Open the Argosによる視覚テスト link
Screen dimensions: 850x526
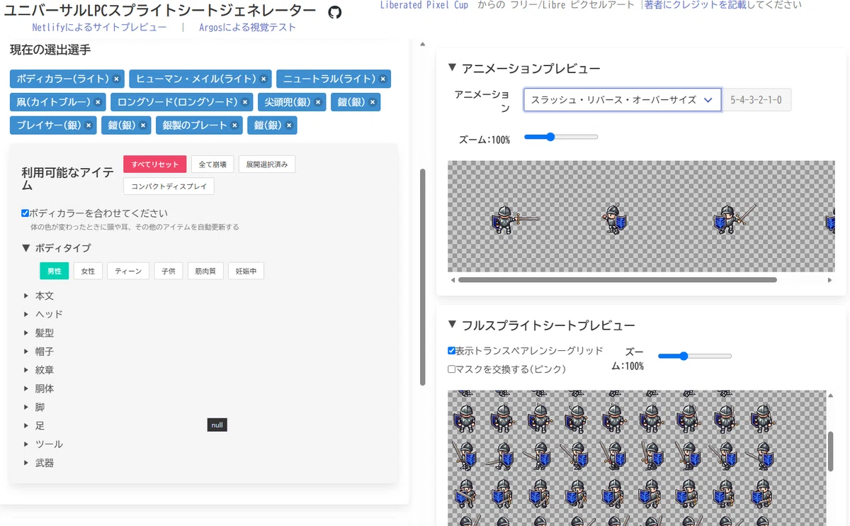pos(247,28)
